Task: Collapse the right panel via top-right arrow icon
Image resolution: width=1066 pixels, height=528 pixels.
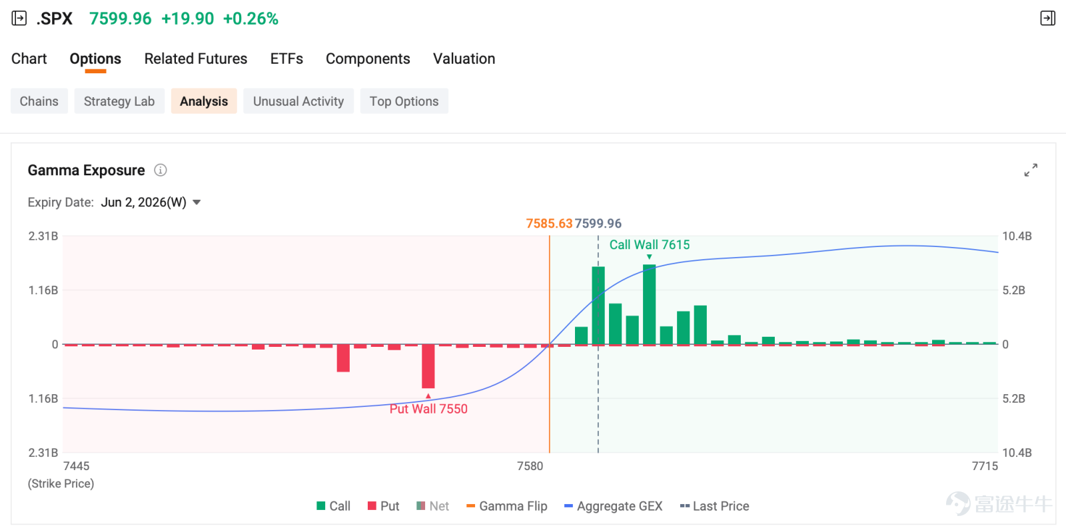Action: point(1047,19)
